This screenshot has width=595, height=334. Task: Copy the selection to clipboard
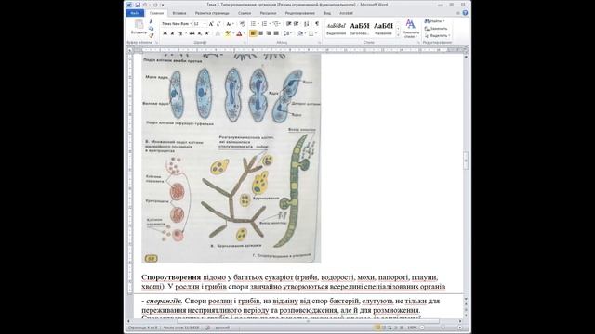point(151,29)
